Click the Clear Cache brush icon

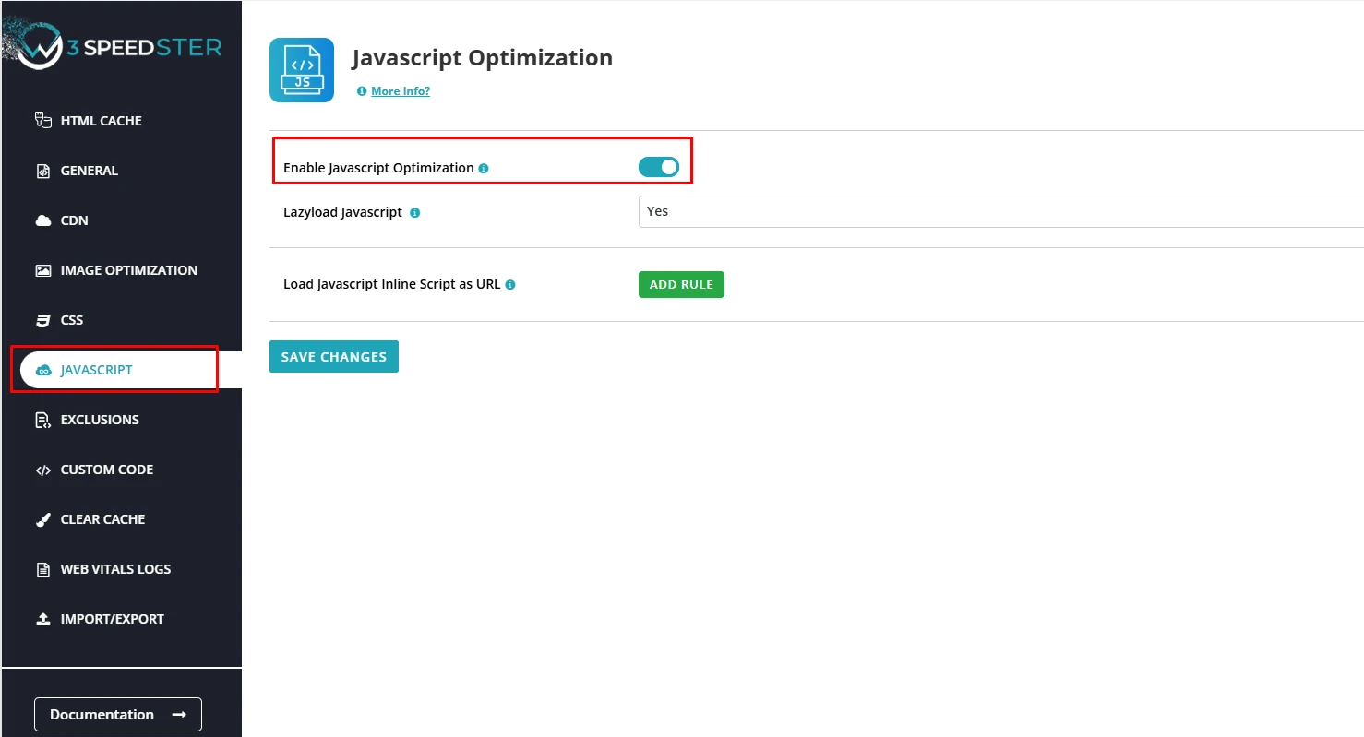[42, 518]
